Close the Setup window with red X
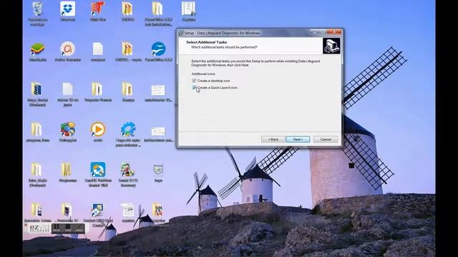 [x=334, y=31]
